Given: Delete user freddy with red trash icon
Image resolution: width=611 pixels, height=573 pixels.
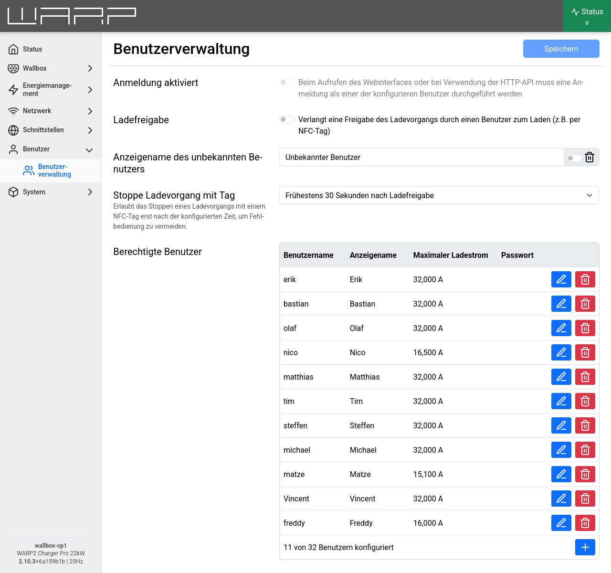Looking at the screenshot, I should [585, 523].
